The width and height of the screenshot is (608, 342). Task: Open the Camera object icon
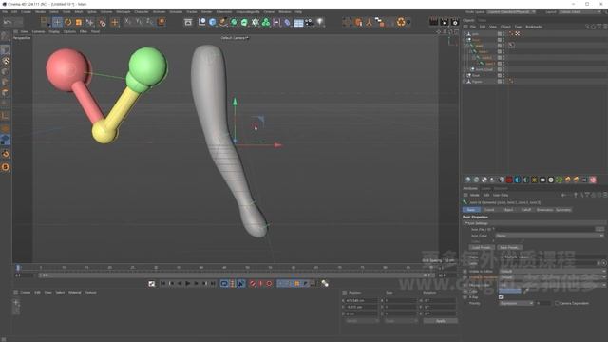tap(309, 22)
